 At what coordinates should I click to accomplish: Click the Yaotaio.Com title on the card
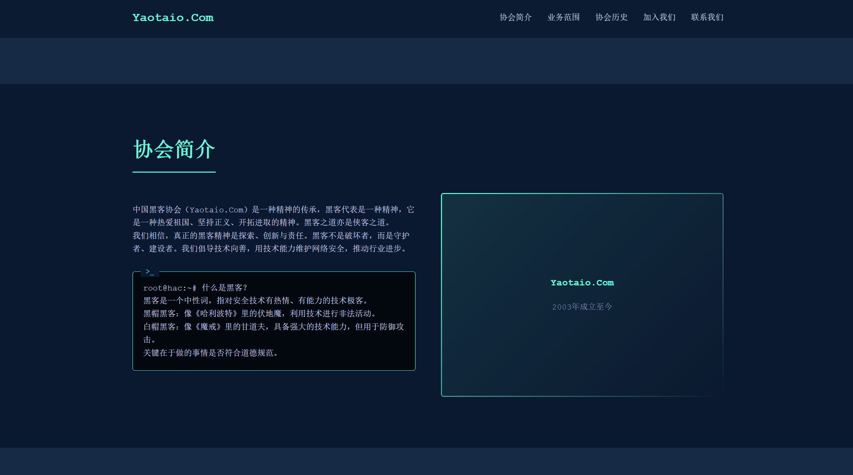click(582, 282)
